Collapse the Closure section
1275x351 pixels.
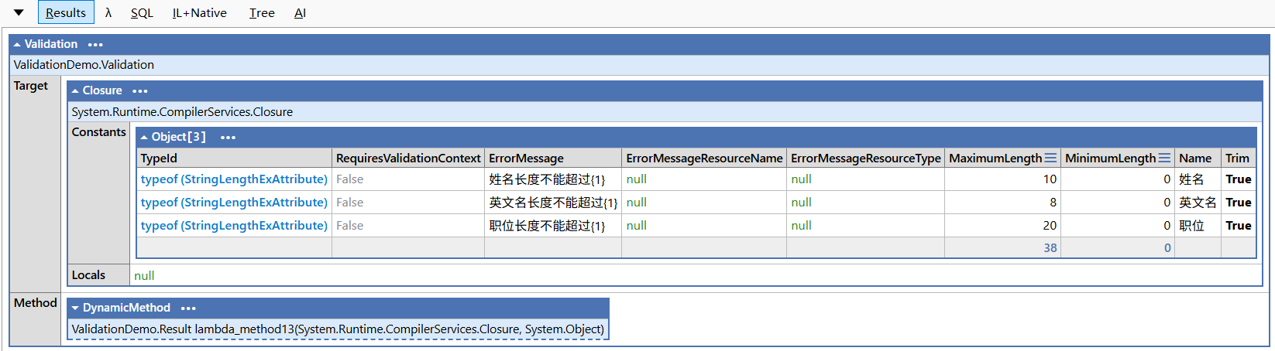pos(75,91)
